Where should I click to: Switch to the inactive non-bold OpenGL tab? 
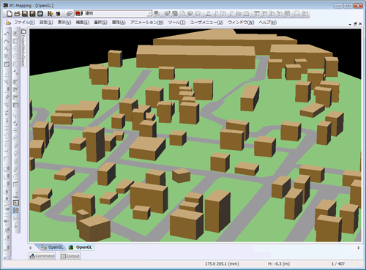[52, 247]
